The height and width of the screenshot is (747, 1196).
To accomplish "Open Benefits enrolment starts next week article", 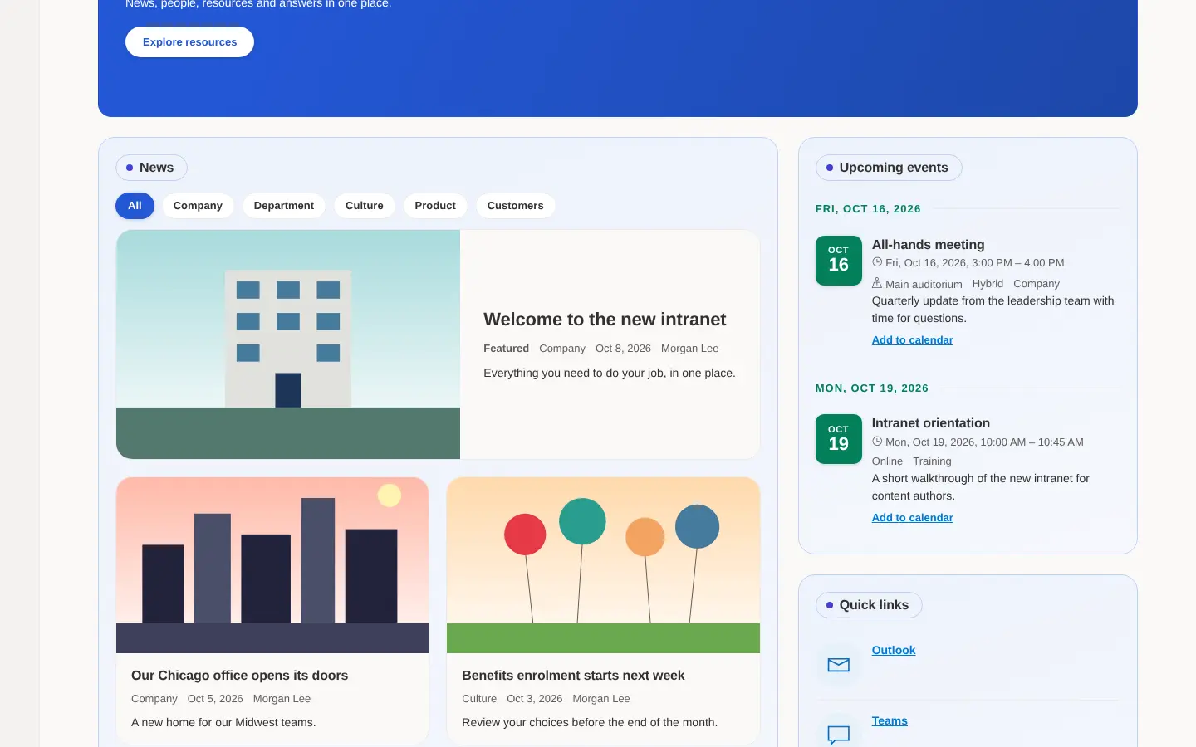I will coord(573,676).
